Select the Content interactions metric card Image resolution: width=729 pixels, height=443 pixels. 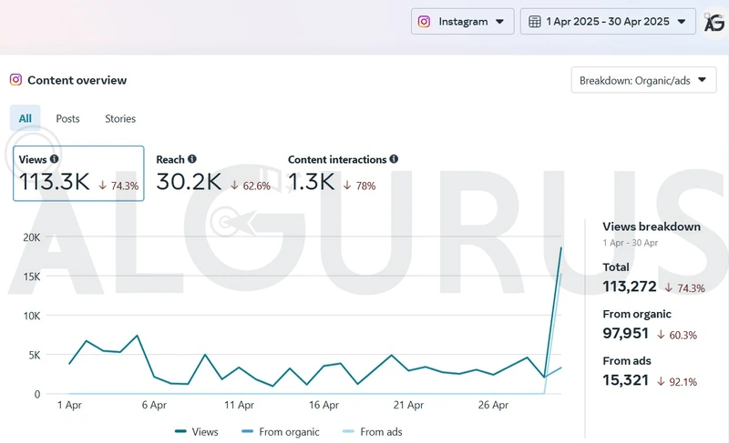pyautogui.click(x=344, y=173)
